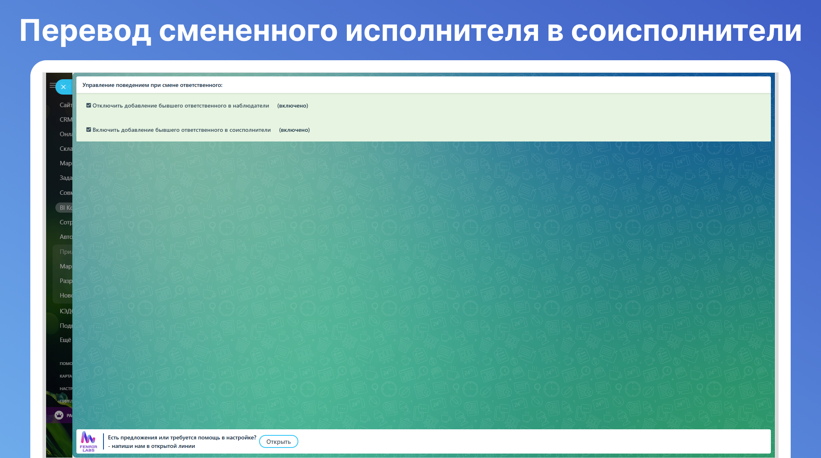821x458 pixels.
Task: Click the hamburger menu icon in sidebar
Action: (x=52, y=85)
